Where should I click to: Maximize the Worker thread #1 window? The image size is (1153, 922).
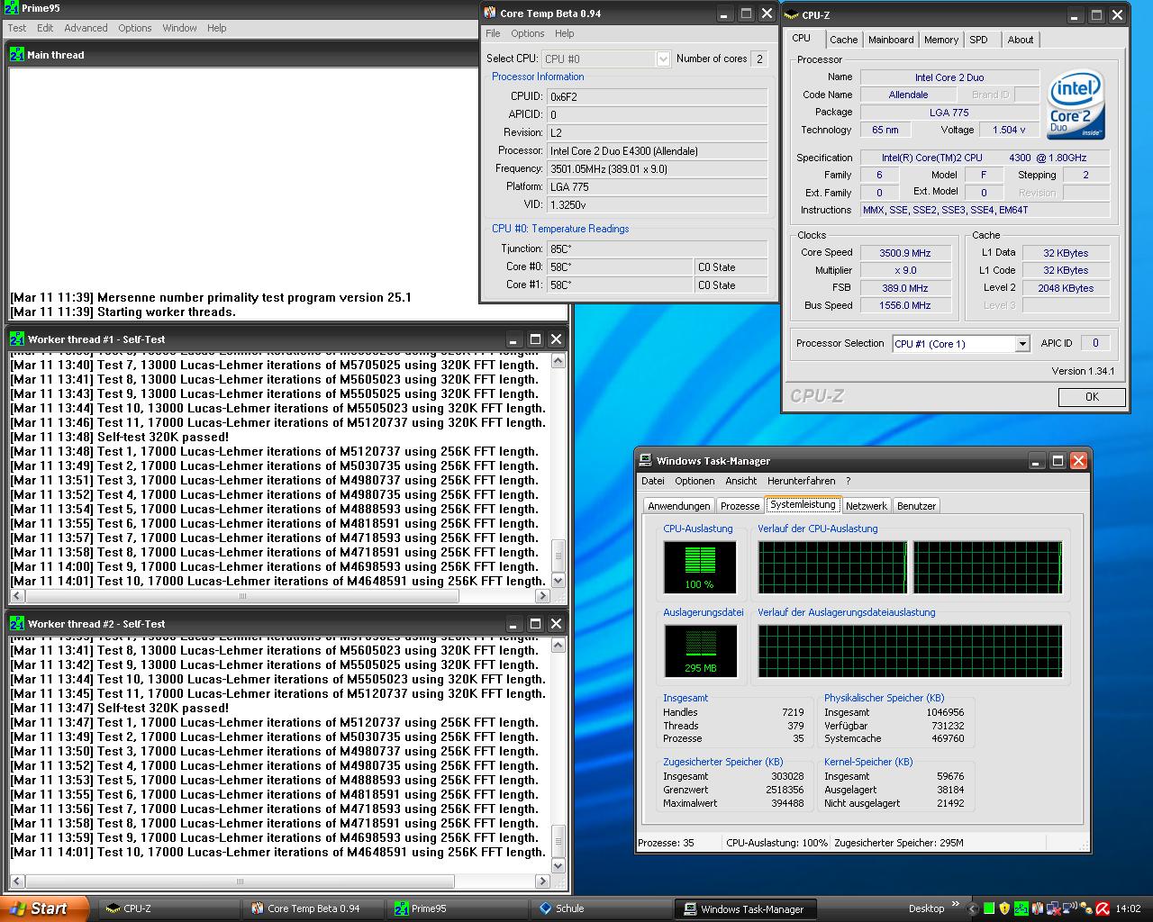[x=535, y=339]
